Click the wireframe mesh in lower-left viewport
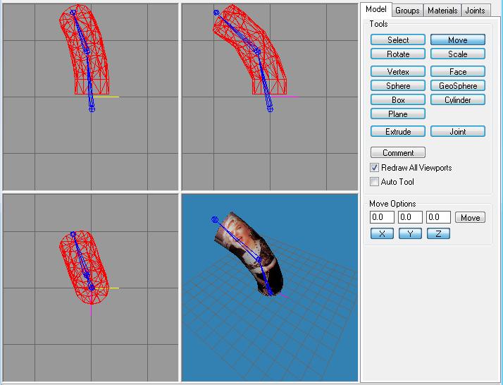 pyautogui.click(x=84, y=267)
